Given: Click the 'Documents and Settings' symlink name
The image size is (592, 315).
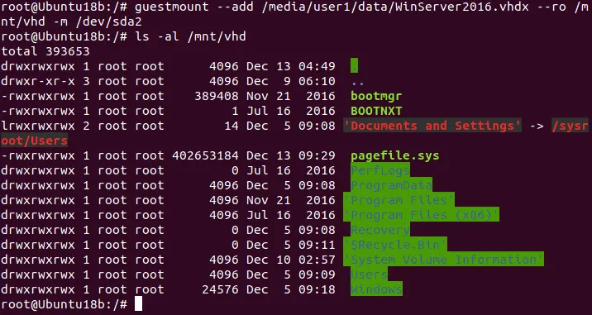Looking at the screenshot, I should (x=432, y=126).
